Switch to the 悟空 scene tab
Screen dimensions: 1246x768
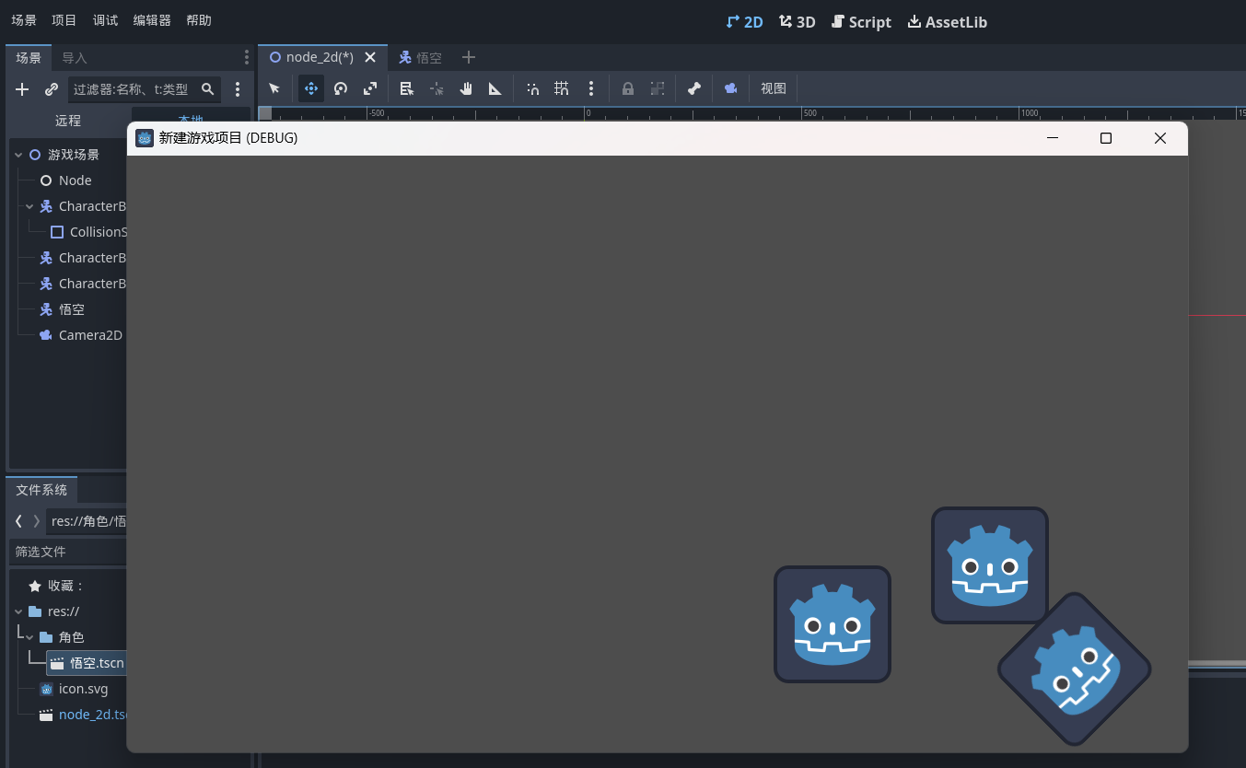[420, 57]
